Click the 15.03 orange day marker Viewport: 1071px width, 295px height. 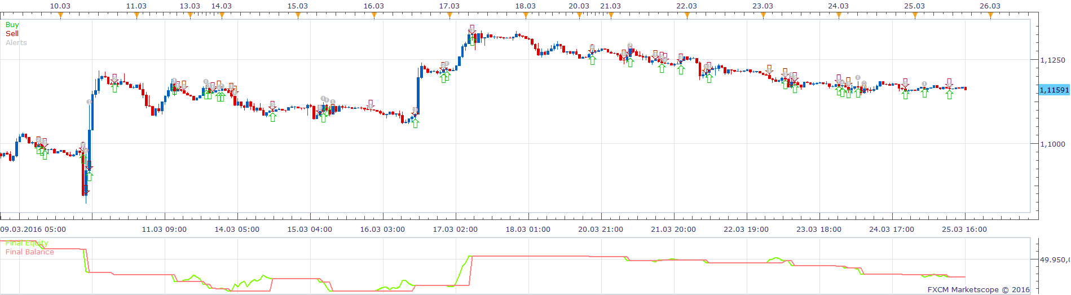298,15
